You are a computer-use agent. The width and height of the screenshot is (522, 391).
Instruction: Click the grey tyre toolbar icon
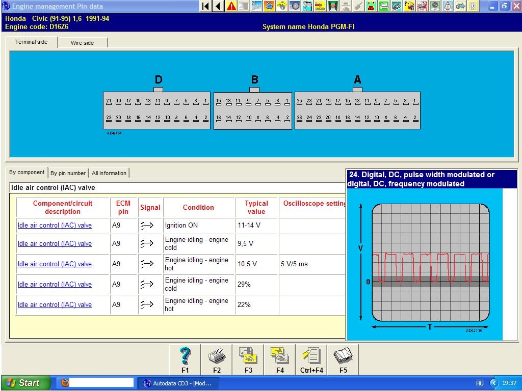(295, 6)
